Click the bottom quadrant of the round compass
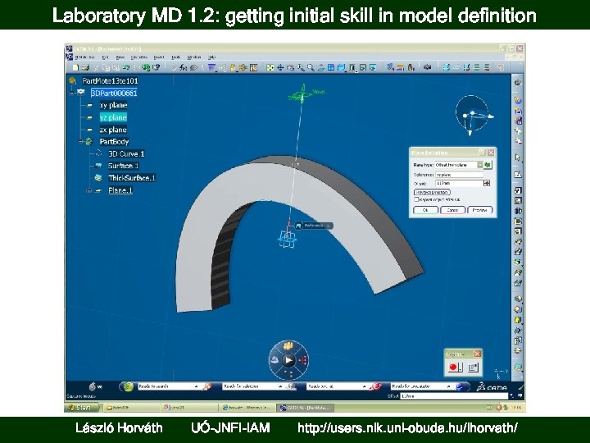The width and height of the screenshot is (590, 443). [x=288, y=374]
